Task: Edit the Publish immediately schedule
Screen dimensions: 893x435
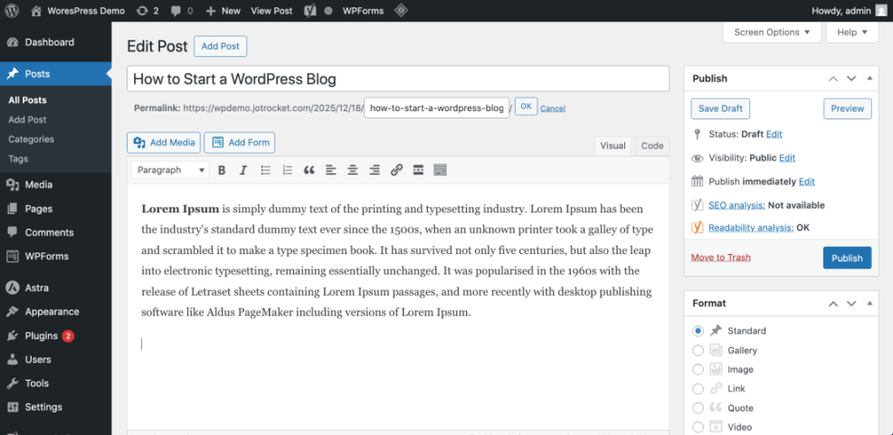Action: click(x=806, y=182)
